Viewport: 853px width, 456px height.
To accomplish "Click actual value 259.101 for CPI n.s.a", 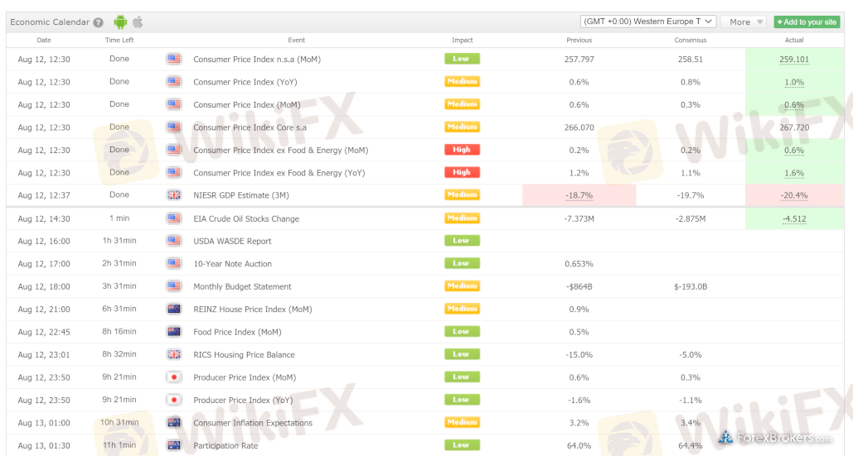I will 794,60.
